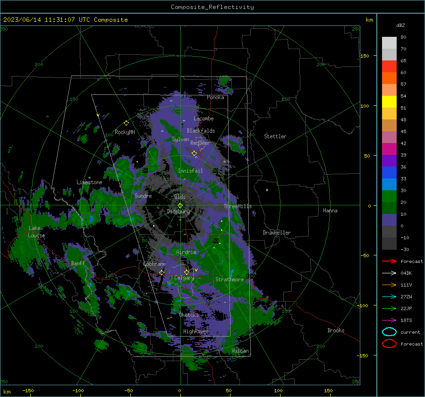Click the Okotoks city label
The image size is (425, 397).
[x=189, y=315]
